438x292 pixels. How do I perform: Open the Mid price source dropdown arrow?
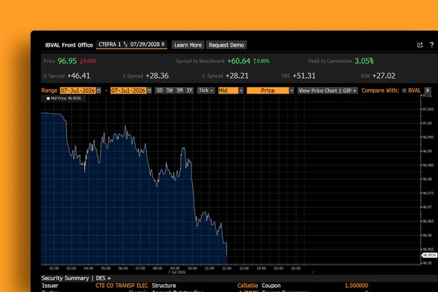(x=241, y=90)
